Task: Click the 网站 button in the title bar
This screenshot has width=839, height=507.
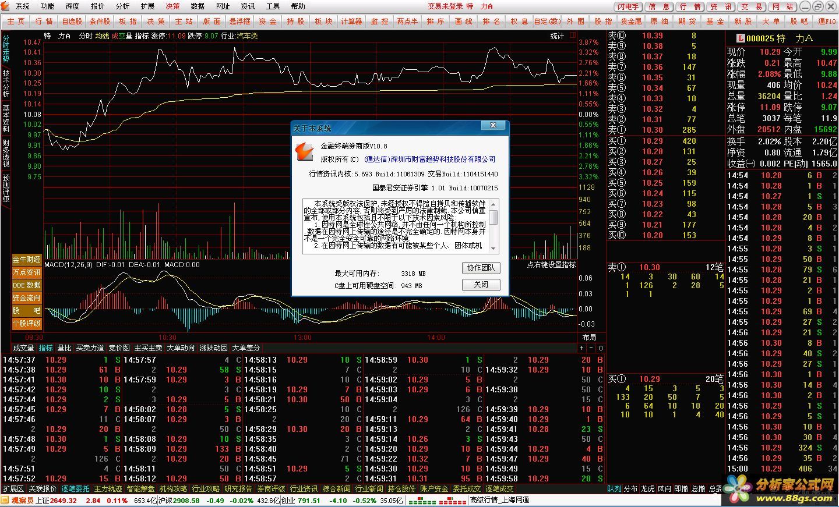Action: coord(782,6)
